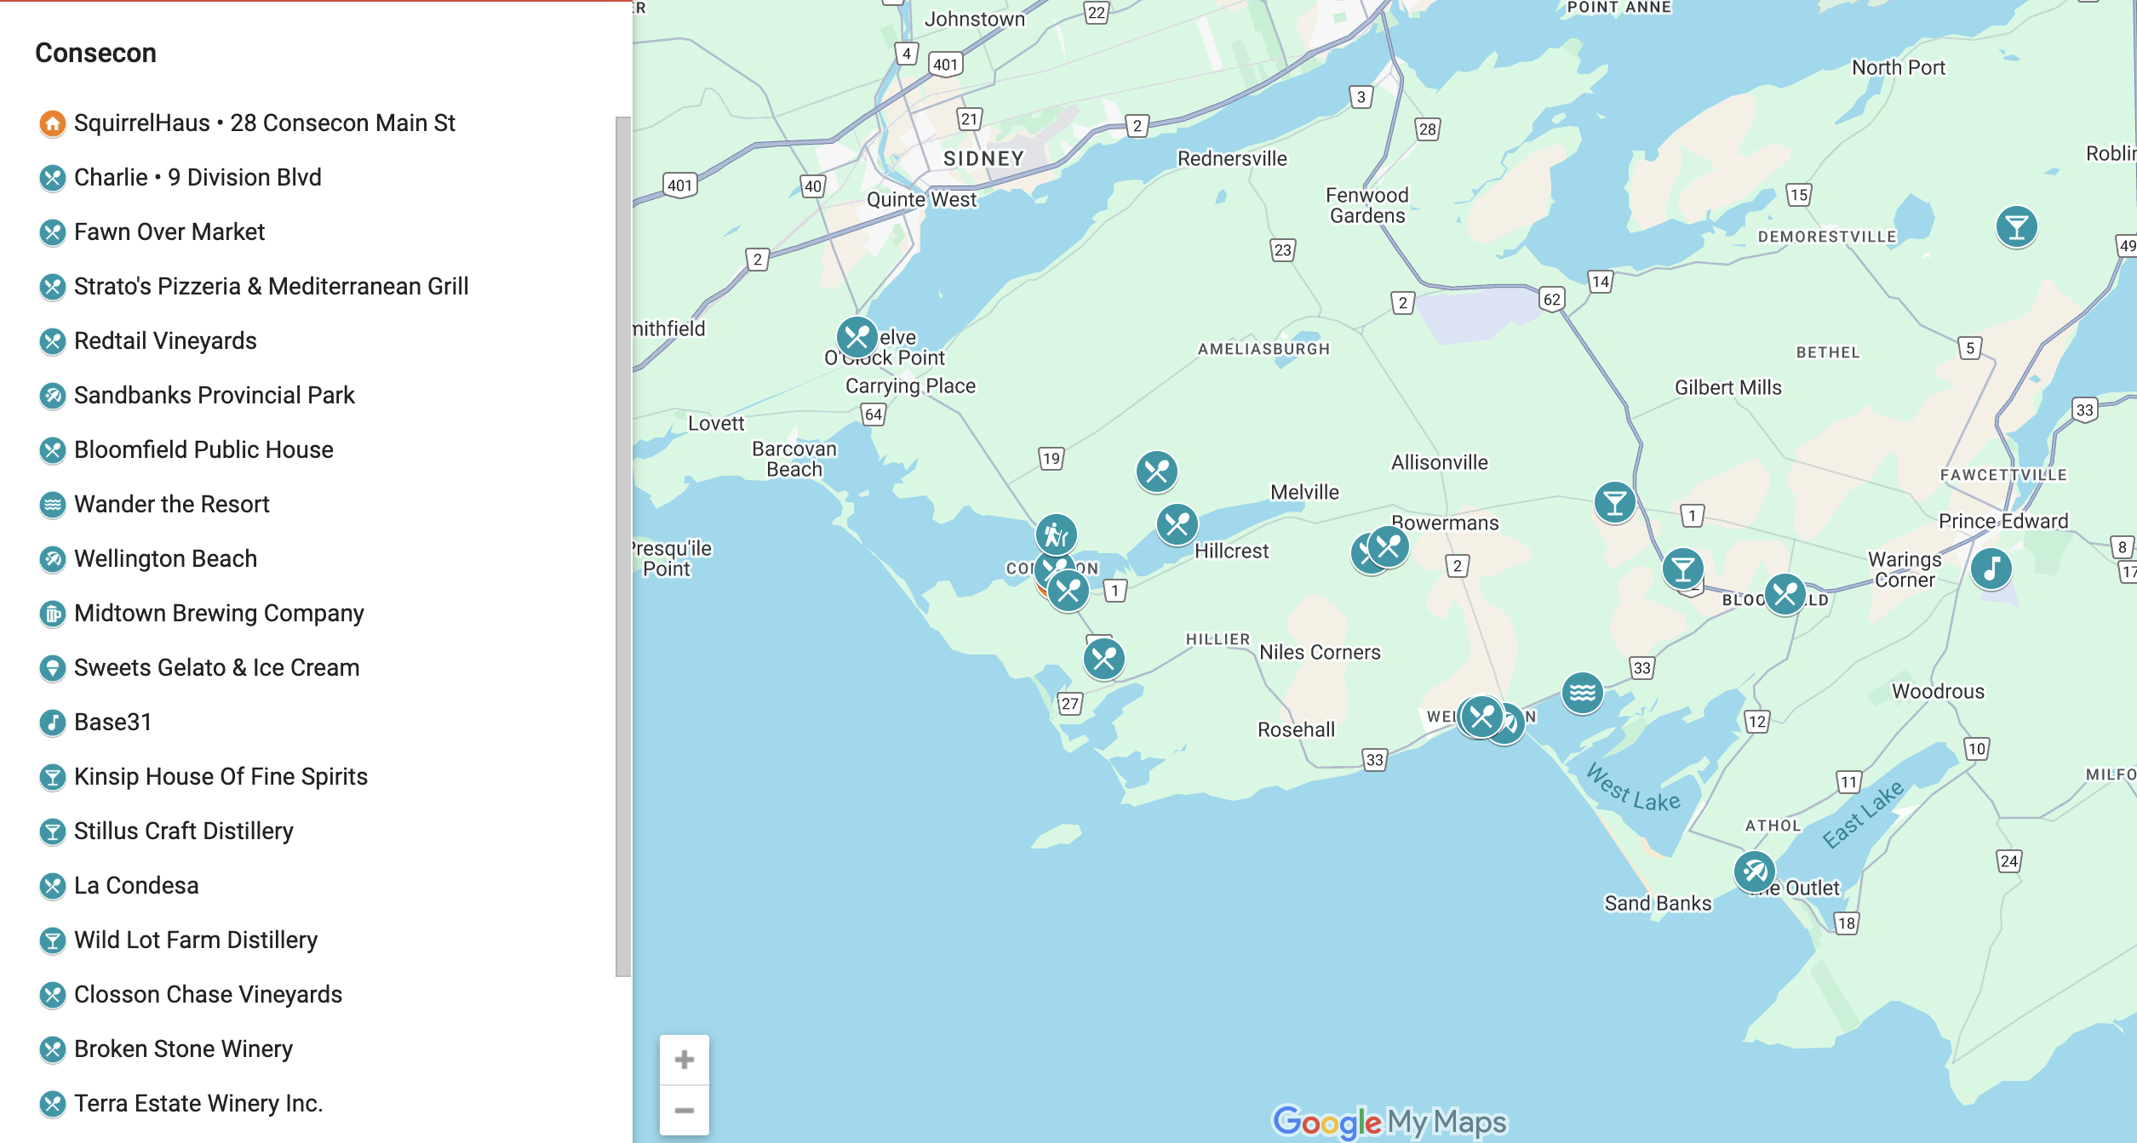Click the sidebar vertical scrollbar
Image resolution: width=2137 pixels, height=1143 pixels.
pos(623,546)
